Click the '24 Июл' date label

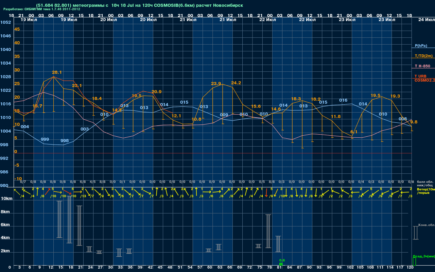(426, 20)
